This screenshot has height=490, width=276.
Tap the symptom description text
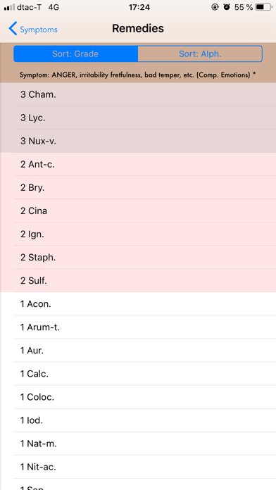(138, 75)
